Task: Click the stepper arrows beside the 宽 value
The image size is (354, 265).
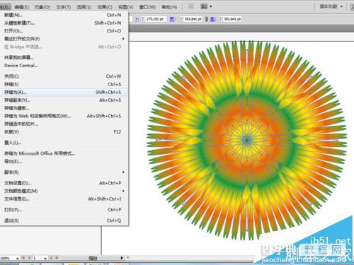Action: tap(181, 19)
